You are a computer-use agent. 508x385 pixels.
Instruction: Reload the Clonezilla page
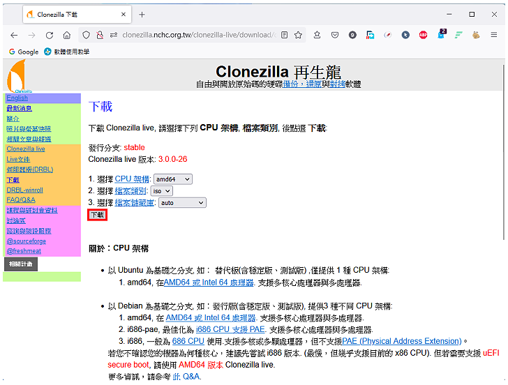[50, 35]
